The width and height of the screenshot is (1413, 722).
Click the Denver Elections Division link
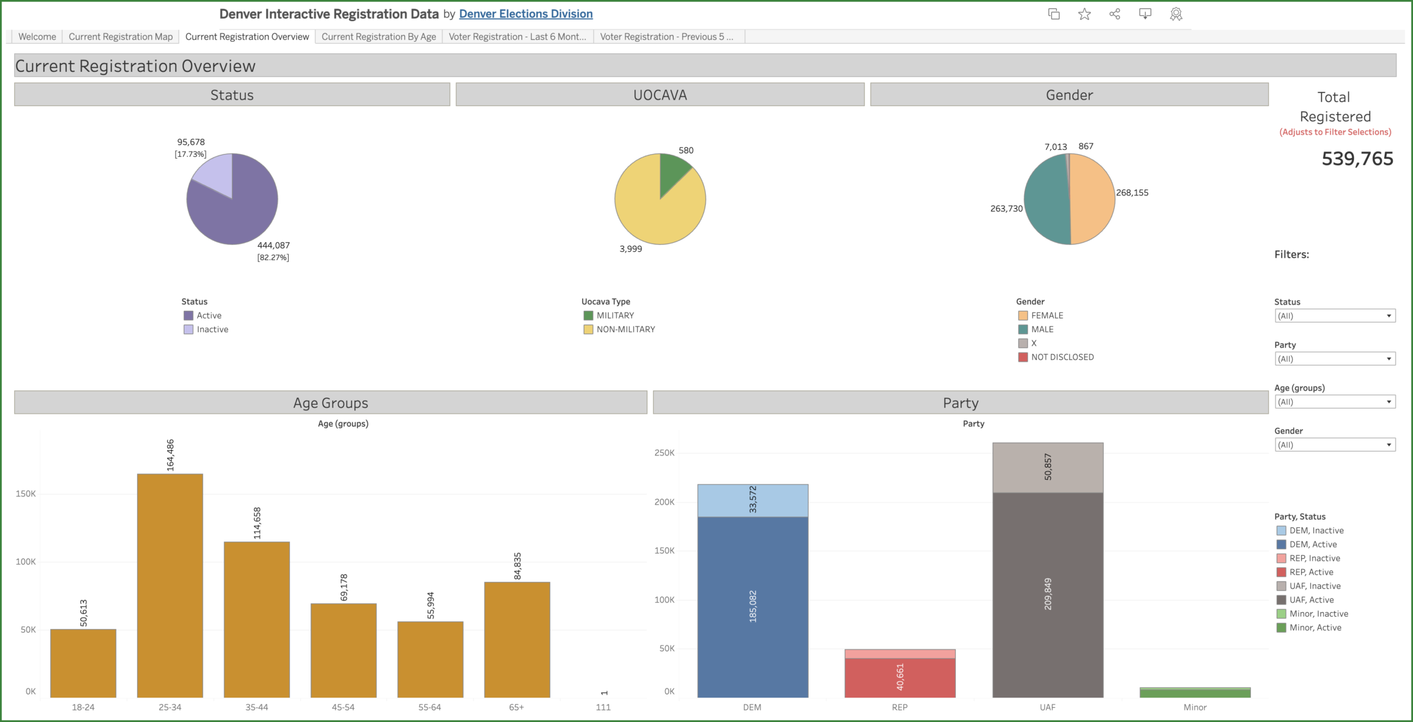click(526, 13)
